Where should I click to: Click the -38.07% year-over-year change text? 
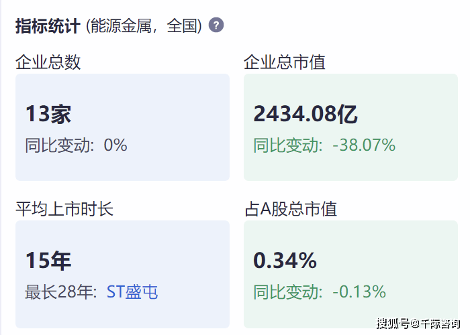point(364,145)
